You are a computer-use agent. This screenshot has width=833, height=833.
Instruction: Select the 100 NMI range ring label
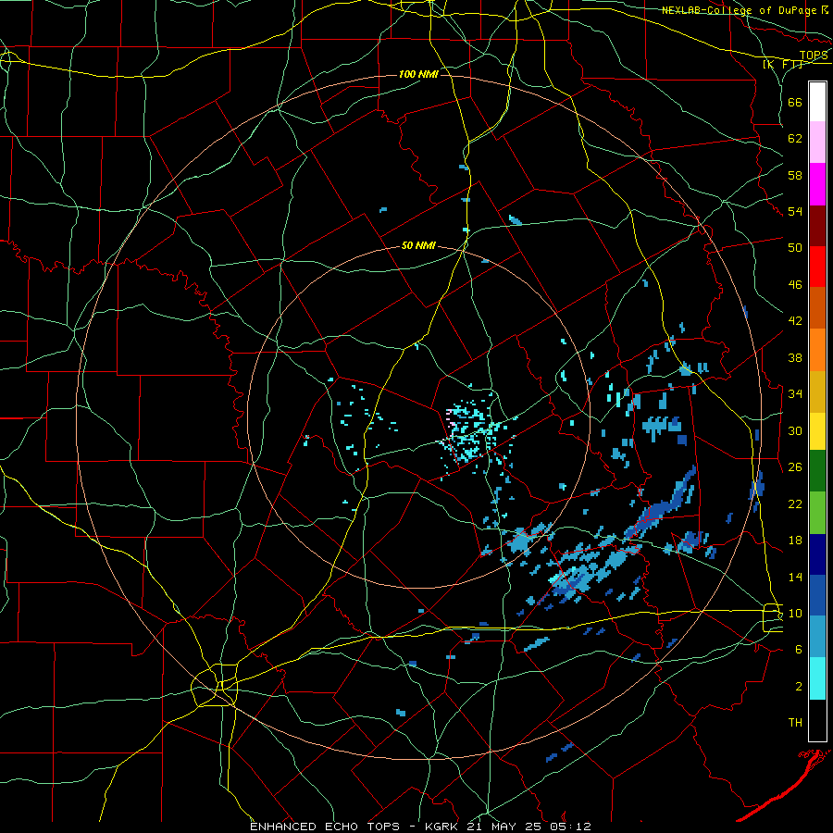pos(418,74)
